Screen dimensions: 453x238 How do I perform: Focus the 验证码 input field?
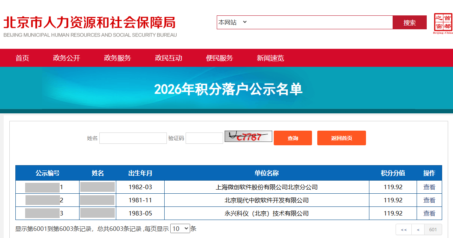click(204, 138)
